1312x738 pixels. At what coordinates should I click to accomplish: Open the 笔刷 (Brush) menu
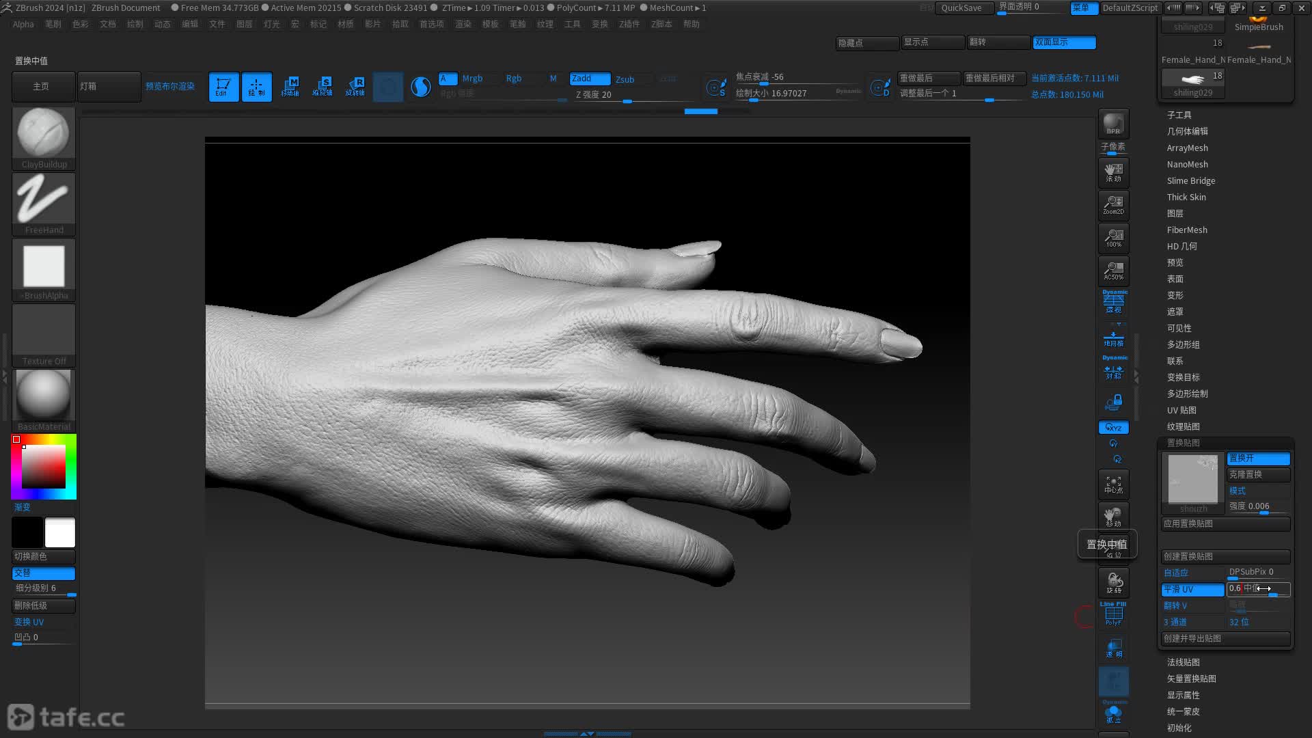(x=53, y=24)
